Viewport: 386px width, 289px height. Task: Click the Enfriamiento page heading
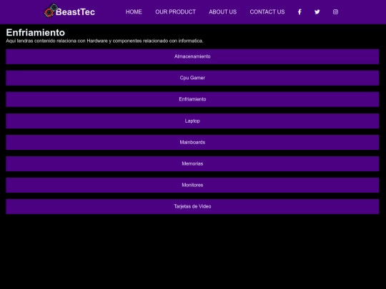click(x=36, y=32)
